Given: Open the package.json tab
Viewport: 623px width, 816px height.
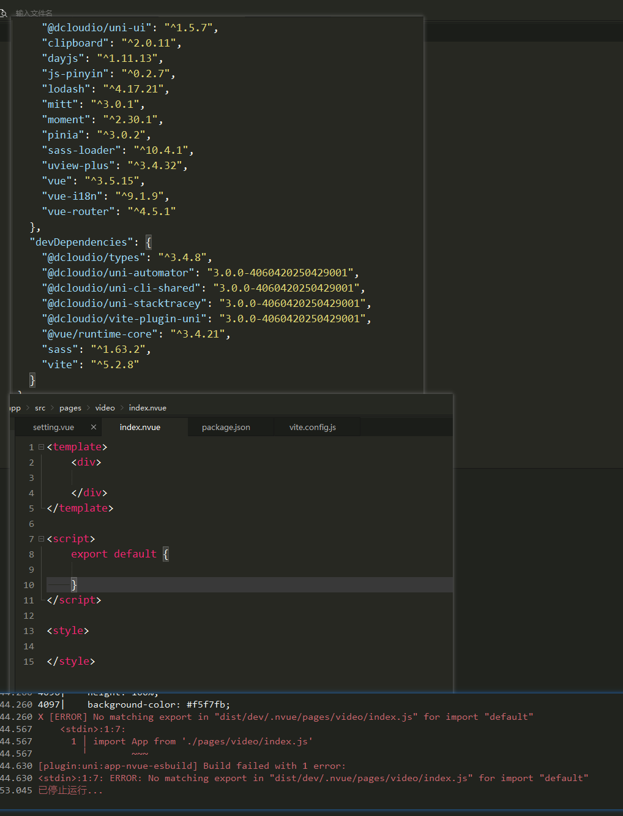Looking at the screenshot, I should [226, 427].
